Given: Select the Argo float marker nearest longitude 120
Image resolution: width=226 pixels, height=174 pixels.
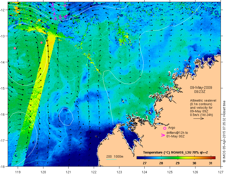Looking at the screenshot, I should (41, 43).
